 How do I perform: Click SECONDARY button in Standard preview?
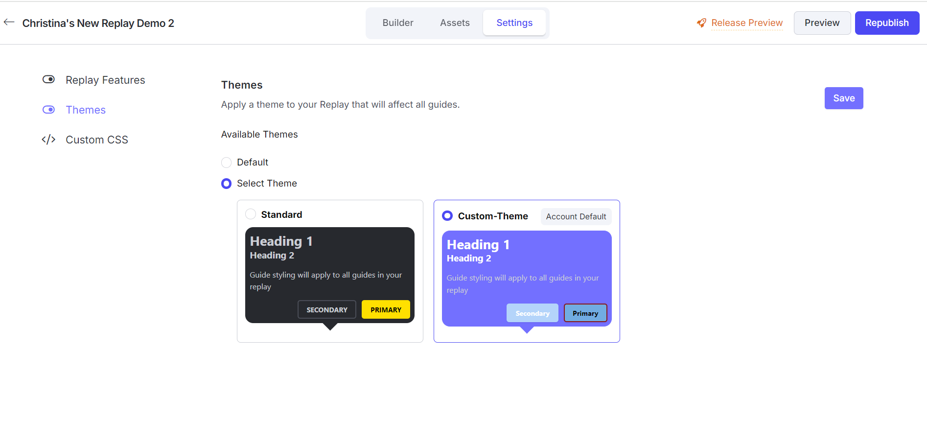[x=327, y=309]
